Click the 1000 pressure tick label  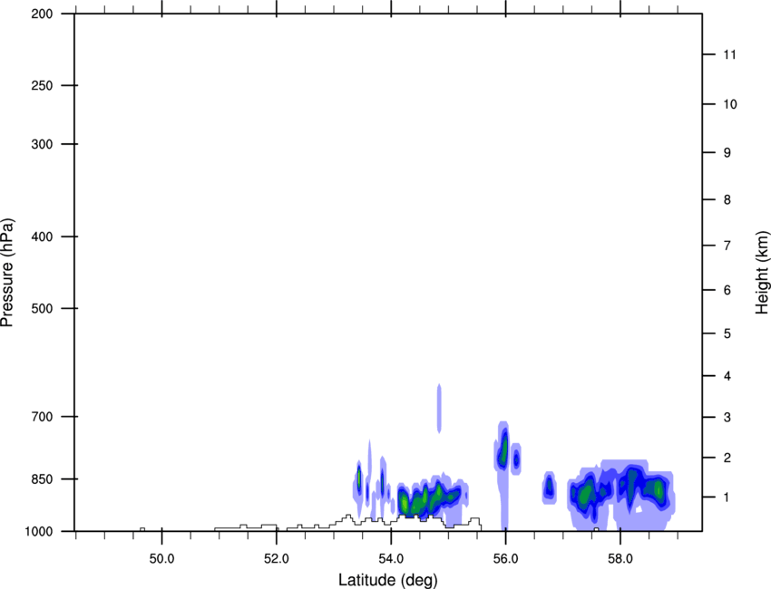pyautogui.click(x=38, y=531)
